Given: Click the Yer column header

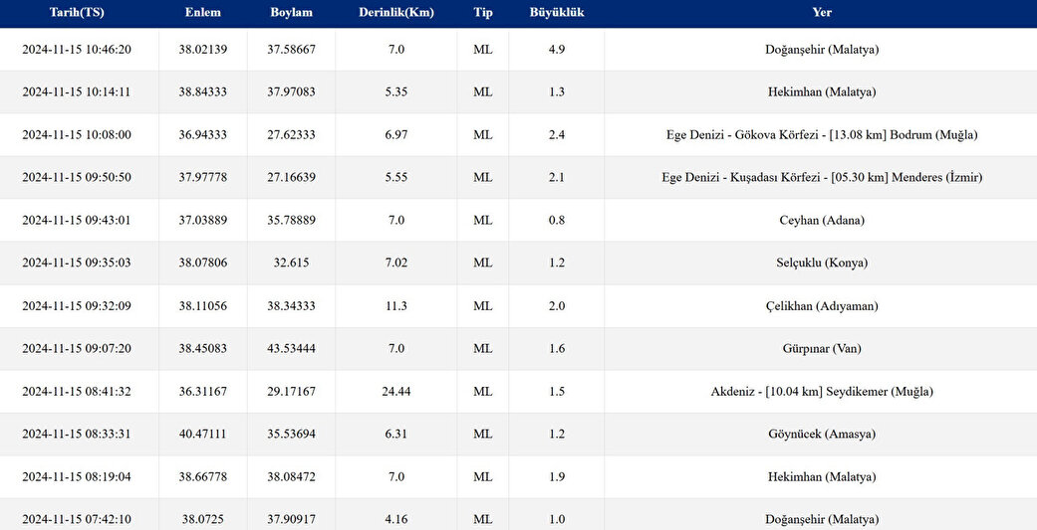Looking at the screenshot, I should [822, 13].
